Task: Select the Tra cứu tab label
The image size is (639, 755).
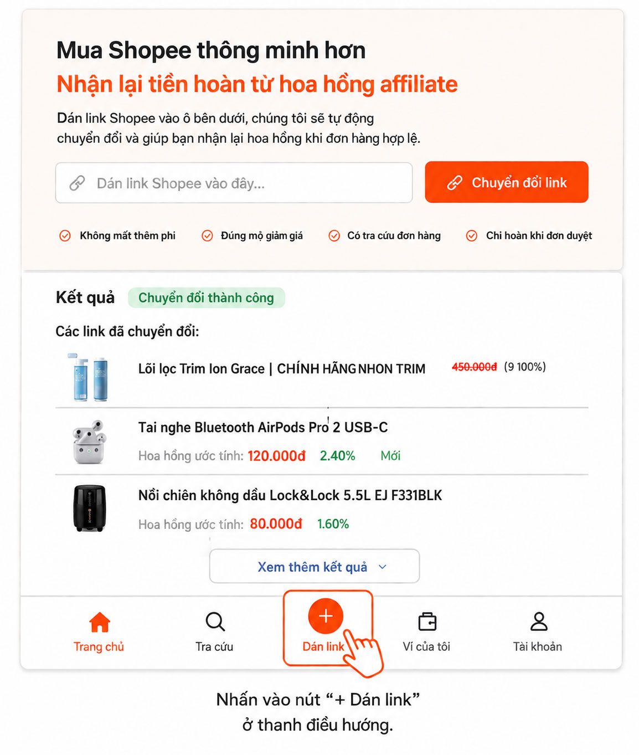Action: (x=214, y=646)
